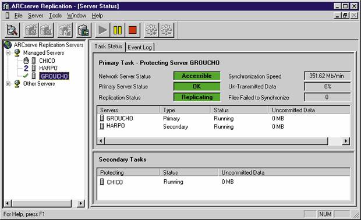Click the Status header in Secondary Tasks table
Screen dimensions: 361x220
189,172
